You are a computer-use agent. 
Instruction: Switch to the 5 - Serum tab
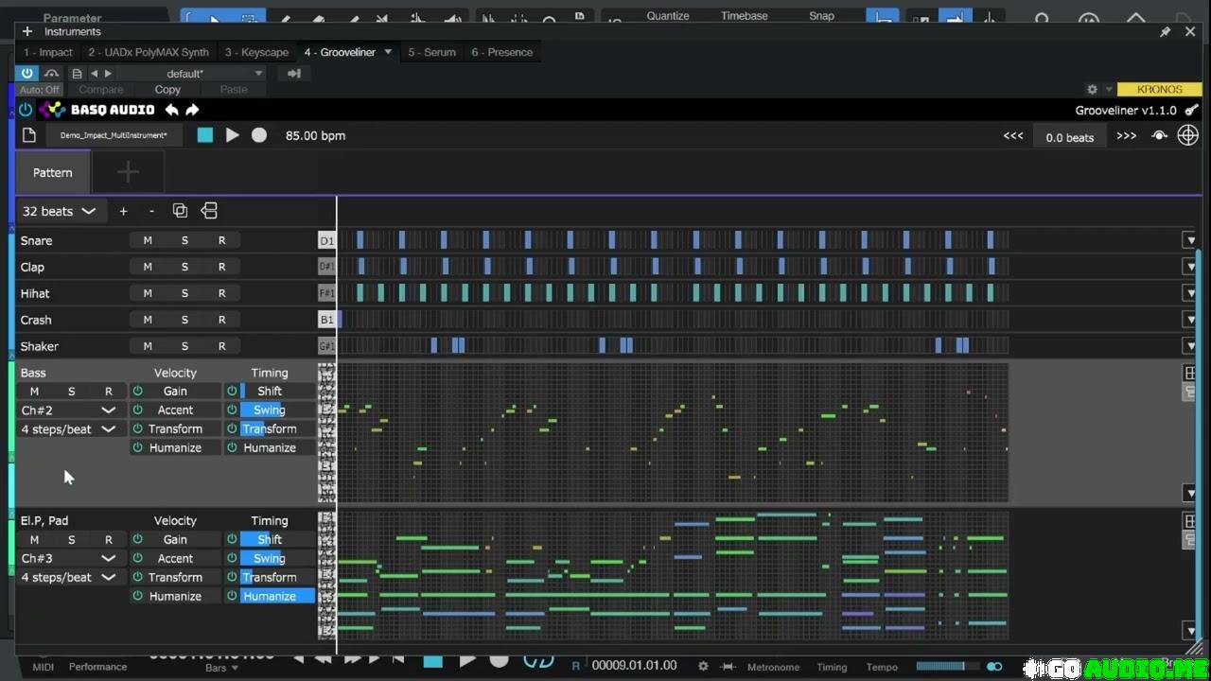point(431,52)
